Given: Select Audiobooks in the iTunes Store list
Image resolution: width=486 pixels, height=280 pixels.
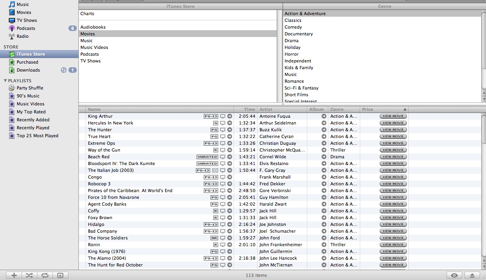Looking at the screenshot, I should [x=178, y=27].
